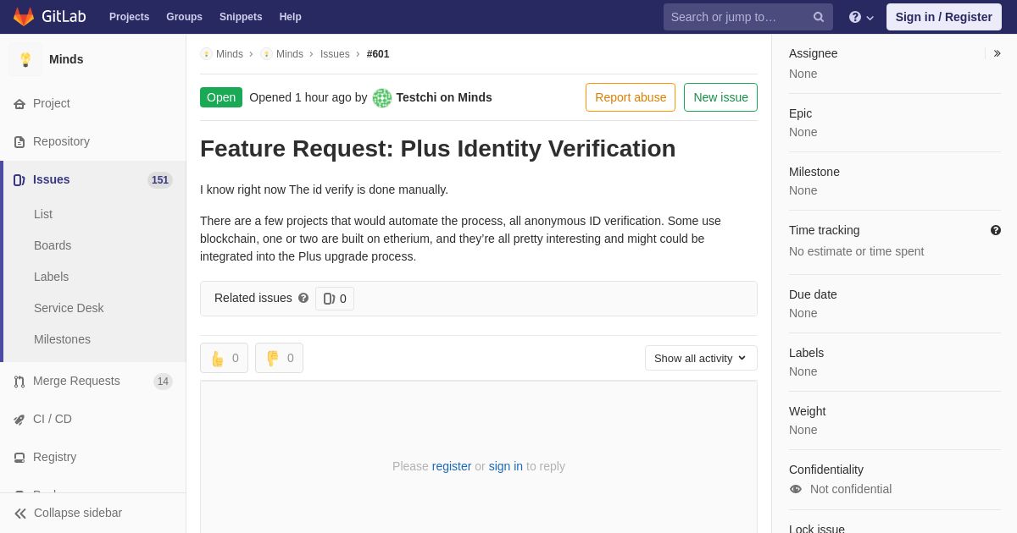The height and width of the screenshot is (533, 1017).
Task: Click the Project home icon in sidebar
Action: click(x=19, y=104)
